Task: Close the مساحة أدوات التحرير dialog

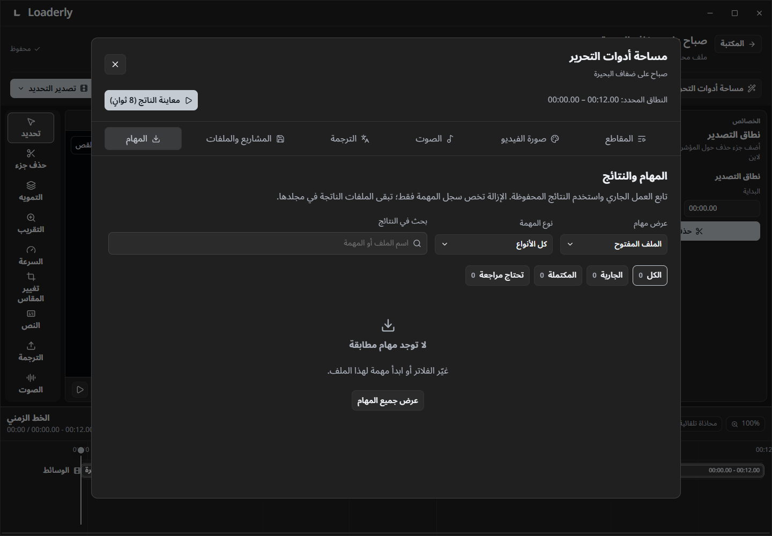Action: tap(115, 64)
